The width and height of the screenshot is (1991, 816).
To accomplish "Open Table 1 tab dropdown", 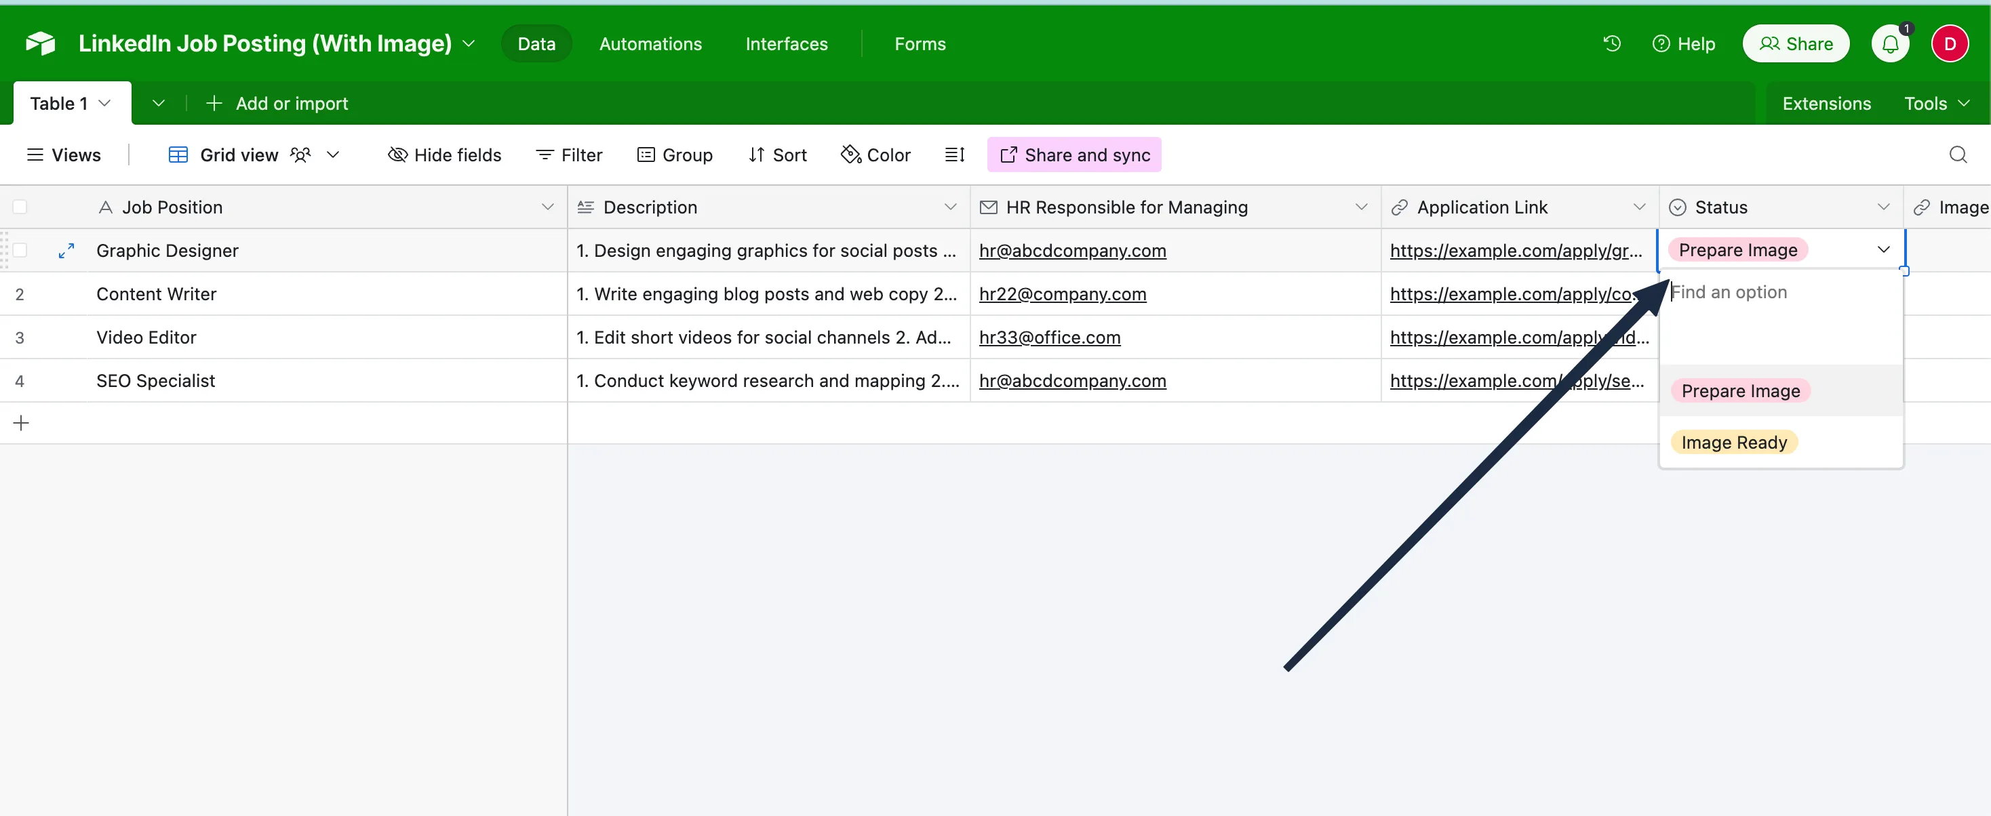I will tap(104, 103).
